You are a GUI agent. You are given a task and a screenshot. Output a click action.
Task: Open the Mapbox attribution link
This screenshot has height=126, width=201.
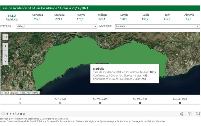(10, 93)
